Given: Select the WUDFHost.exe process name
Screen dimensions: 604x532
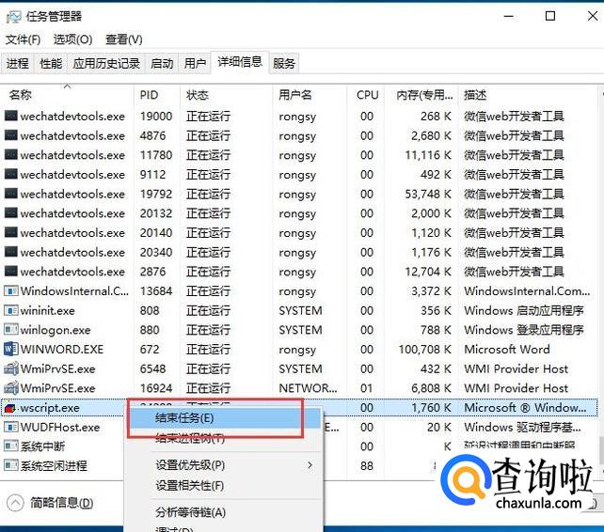Looking at the screenshot, I should click(x=60, y=427).
